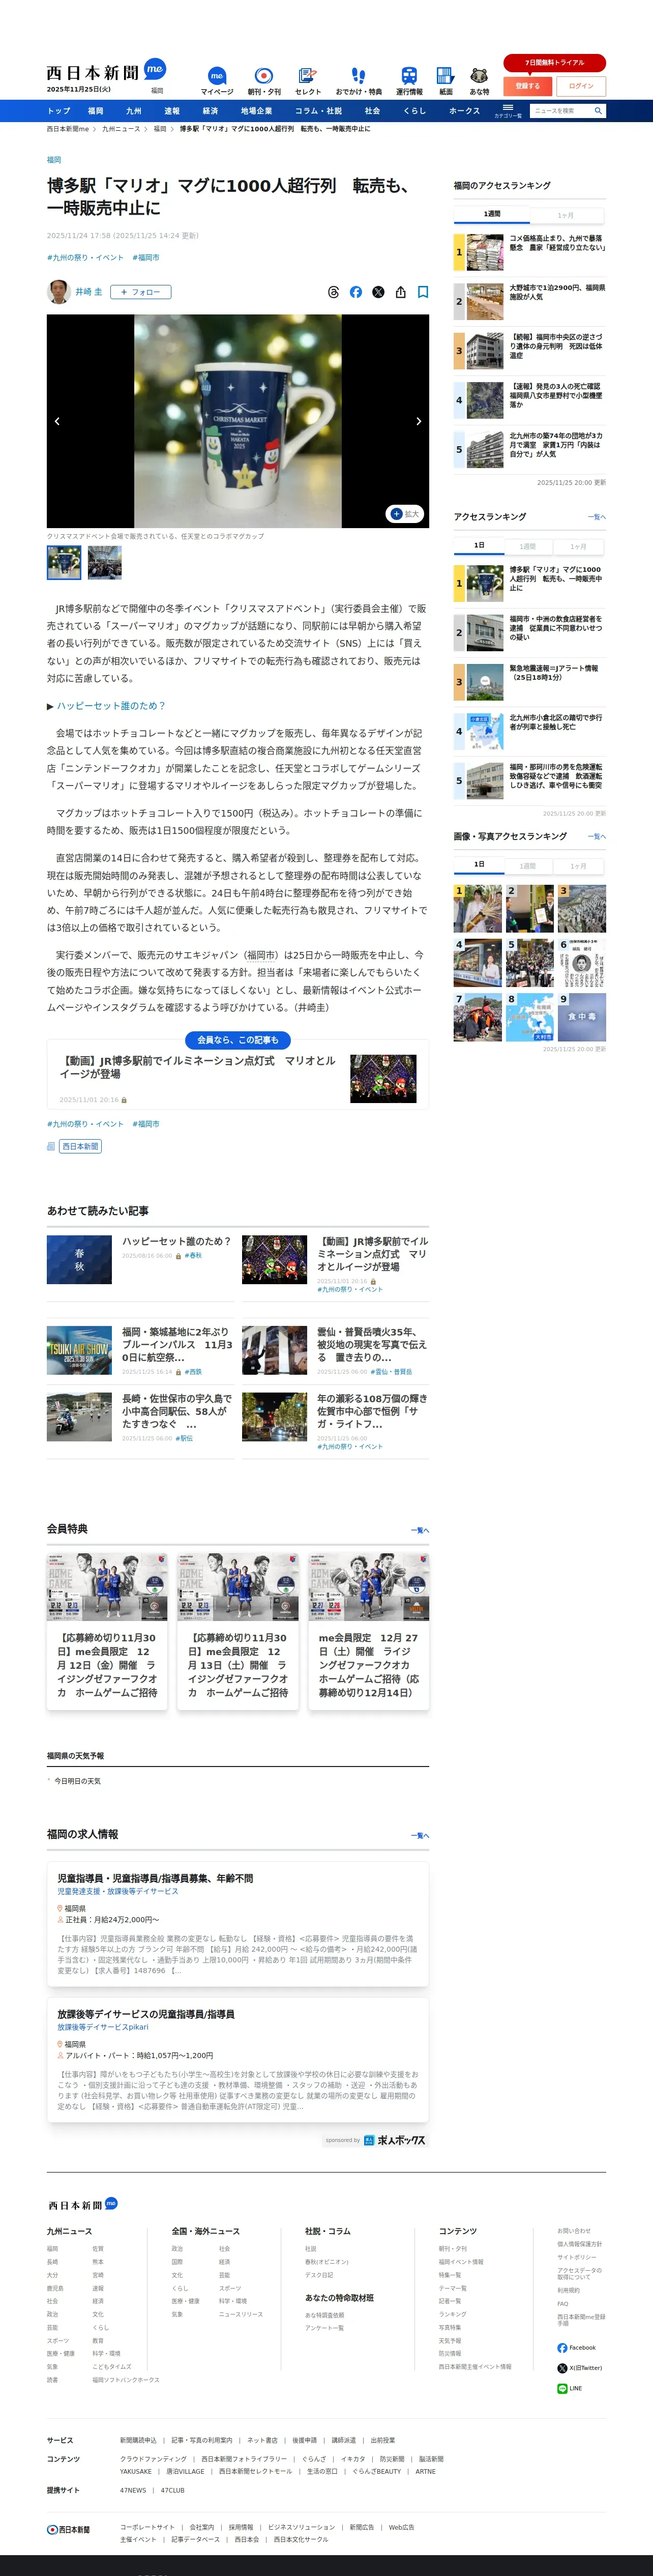Image resolution: width=653 pixels, height=2576 pixels.
Task: Open photo ranking image number 9 食中毒
Action: [582, 1017]
